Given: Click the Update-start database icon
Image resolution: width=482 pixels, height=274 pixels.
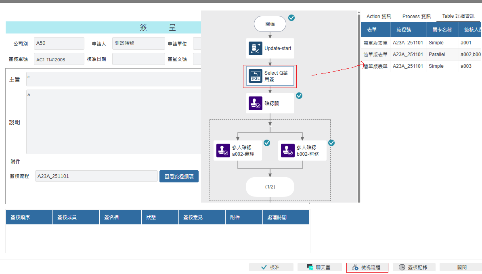Looking at the screenshot, I should 256,48.
